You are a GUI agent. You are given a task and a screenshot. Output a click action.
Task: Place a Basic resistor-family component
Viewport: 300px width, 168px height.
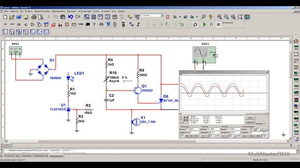[12, 24]
